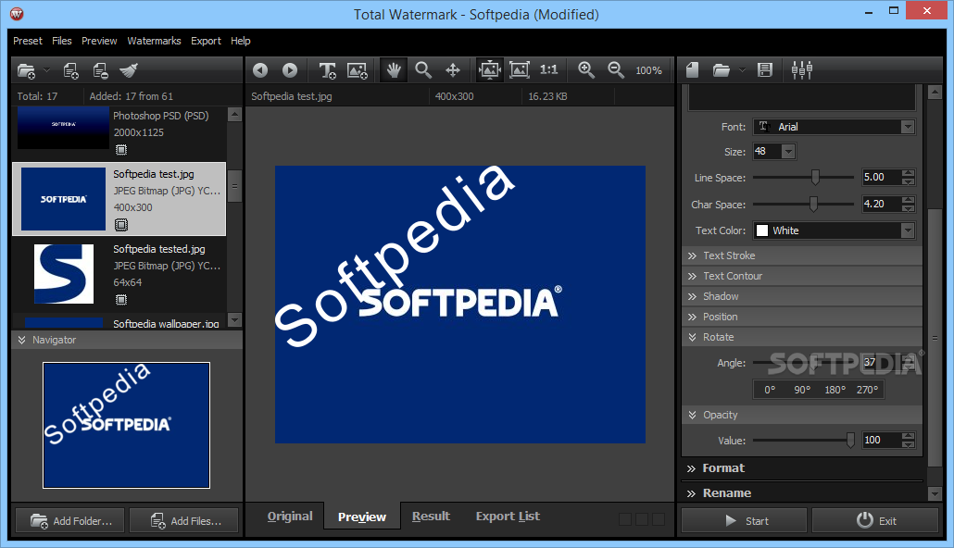Increase Char Space with up stepper
954x548 pixels.
point(908,200)
